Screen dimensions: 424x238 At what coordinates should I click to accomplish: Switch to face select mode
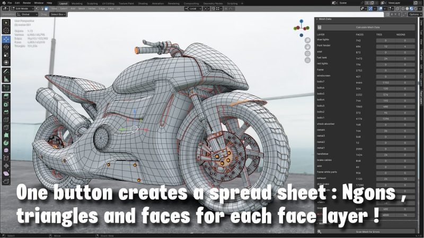coord(46,9)
